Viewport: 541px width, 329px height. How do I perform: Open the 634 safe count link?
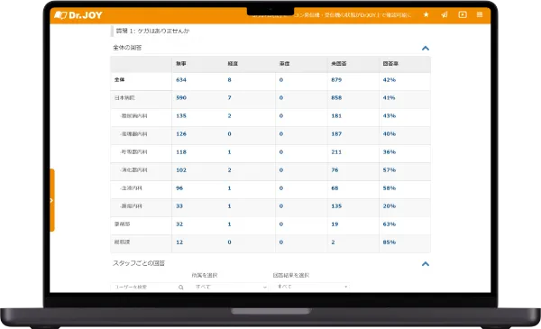(181, 80)
